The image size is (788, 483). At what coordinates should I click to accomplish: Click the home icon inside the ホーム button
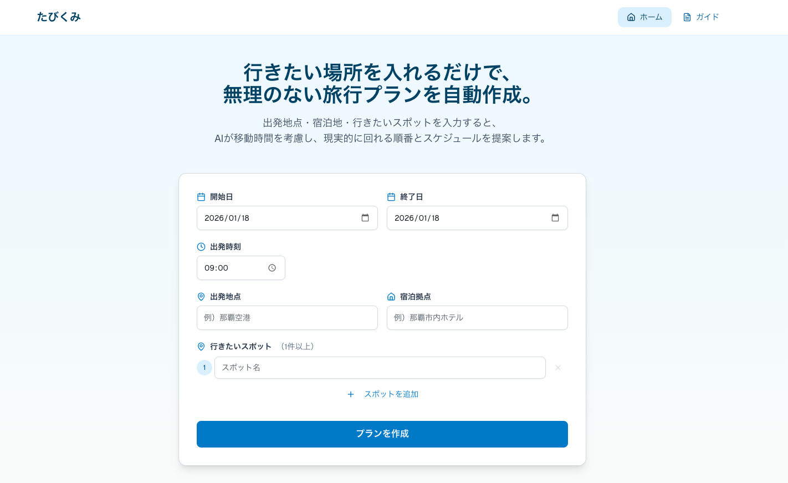point(631,17)
